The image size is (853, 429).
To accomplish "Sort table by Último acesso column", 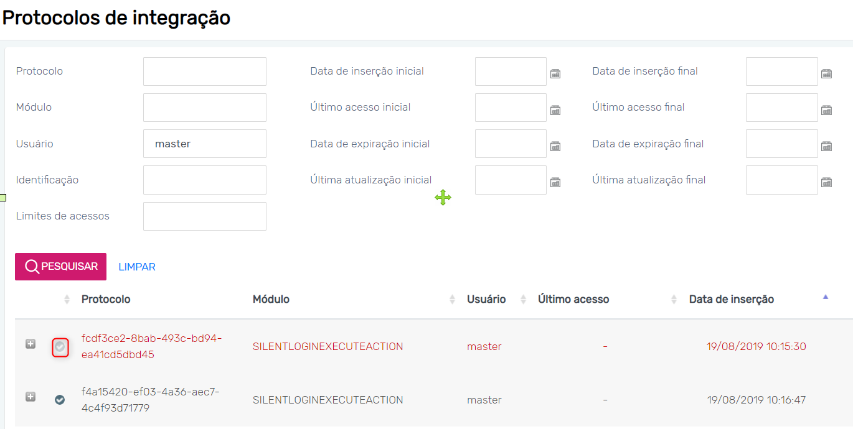I will point(573,299).
